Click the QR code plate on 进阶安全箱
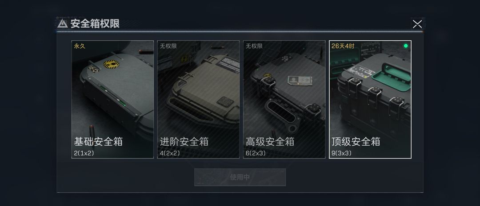 point(225,101)
